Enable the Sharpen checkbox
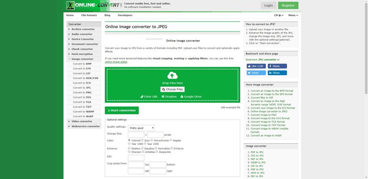The image size is (368, 179). pos(129,152)
